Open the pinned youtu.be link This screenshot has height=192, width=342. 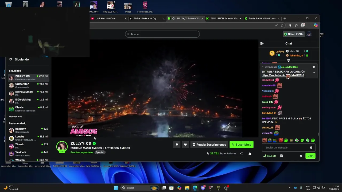[x=284, y=75]
